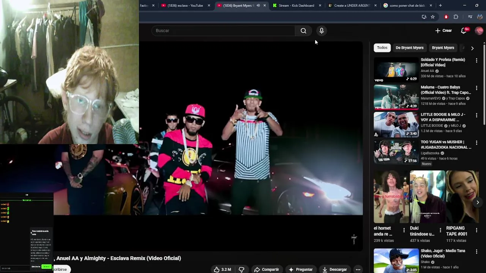486x273 pixels.
Task: Open the Chrome profile avatar
Action: 480,17
